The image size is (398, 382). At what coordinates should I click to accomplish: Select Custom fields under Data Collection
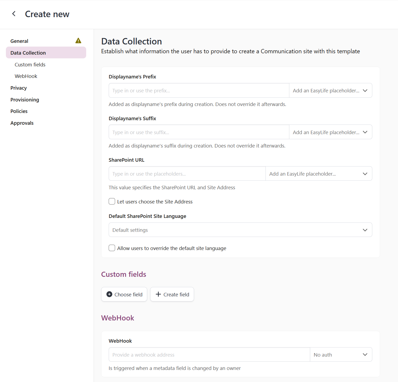click(x=30, y=65)
